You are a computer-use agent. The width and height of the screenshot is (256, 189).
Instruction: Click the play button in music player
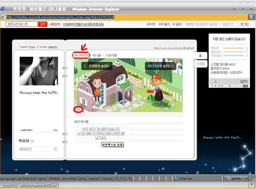(212, 86)
